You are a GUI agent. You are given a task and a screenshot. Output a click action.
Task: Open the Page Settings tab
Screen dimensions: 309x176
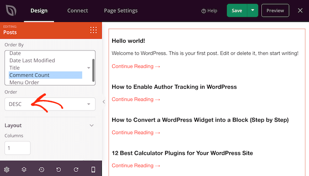click(121, 10)
